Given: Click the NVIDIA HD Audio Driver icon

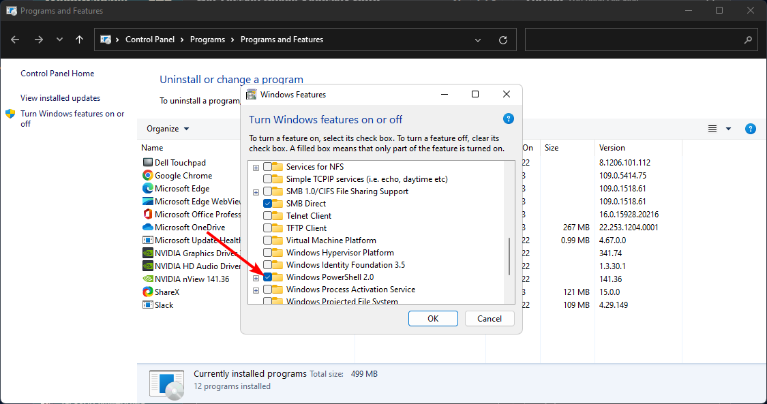Looking at the screenshot, I should point(148,266).
